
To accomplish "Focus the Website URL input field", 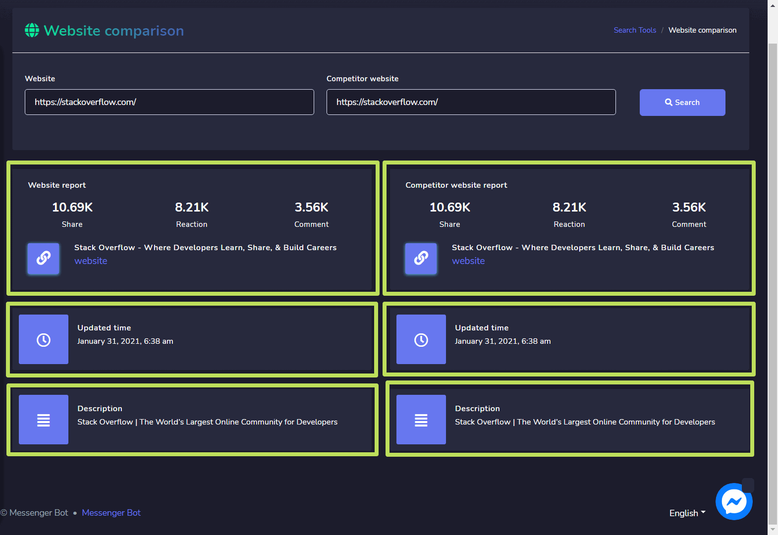I will click(169, 102).
